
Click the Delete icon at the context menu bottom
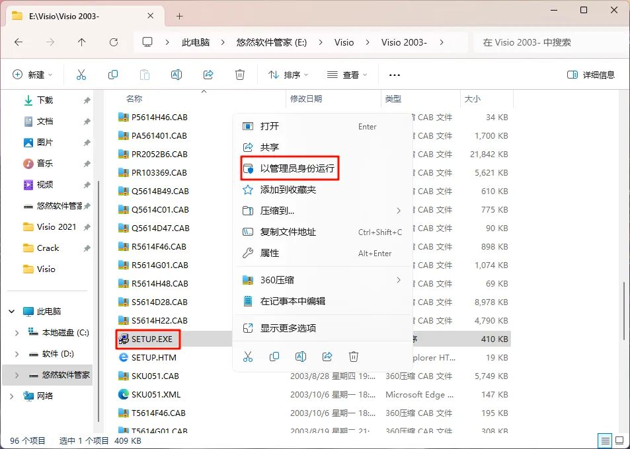(354, 357)
